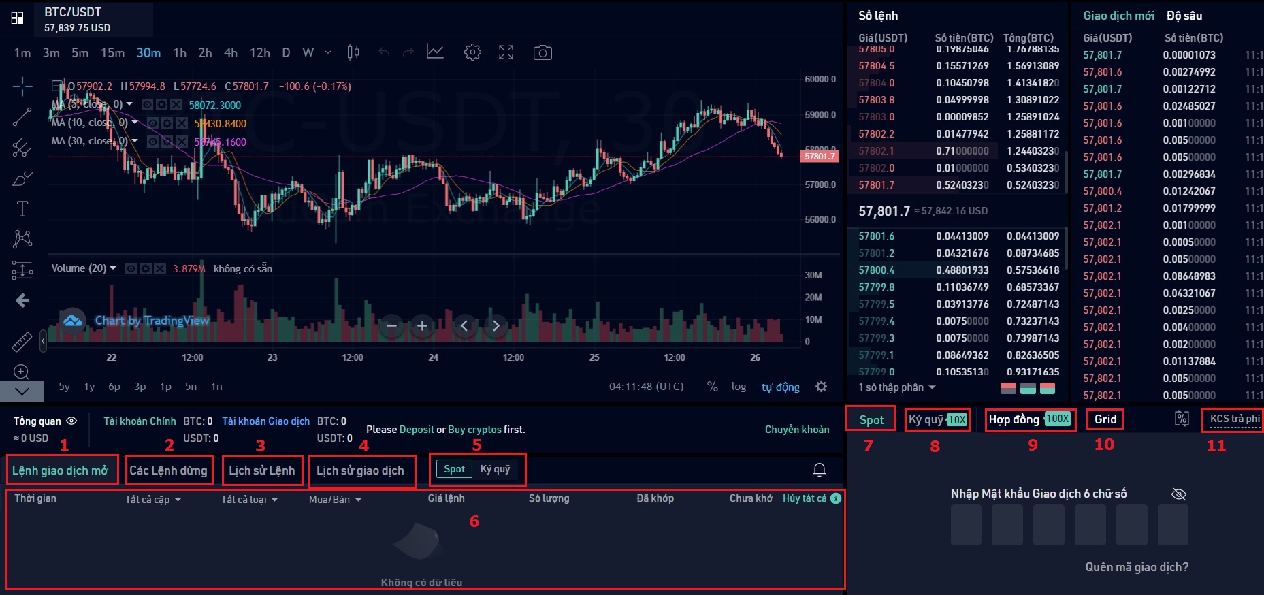Click the TradingView logo on the chart
Viewport: 1264px width, 595px height.
tap(72, 321)
